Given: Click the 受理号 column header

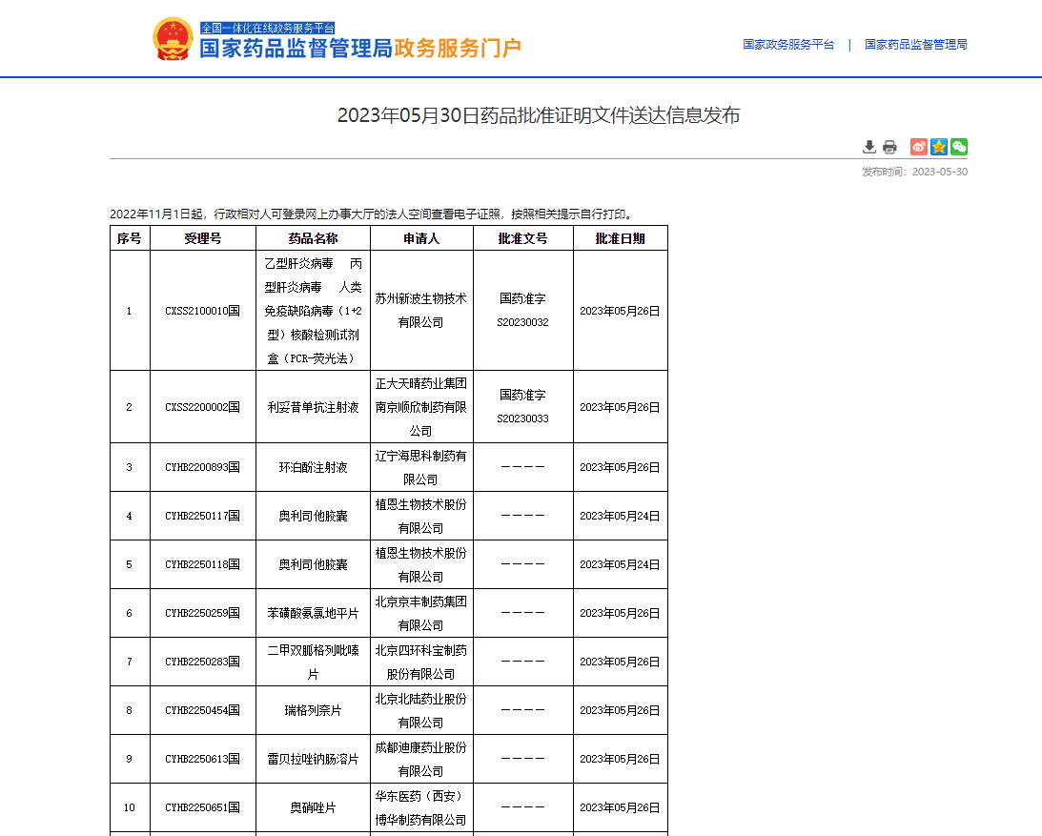Looking at the screenshot, I should (201, 237).
